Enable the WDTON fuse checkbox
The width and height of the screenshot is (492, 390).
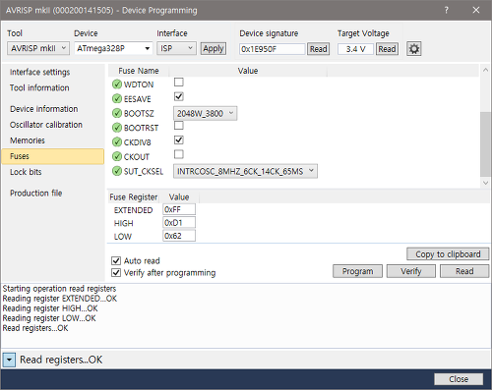point(179,82)
